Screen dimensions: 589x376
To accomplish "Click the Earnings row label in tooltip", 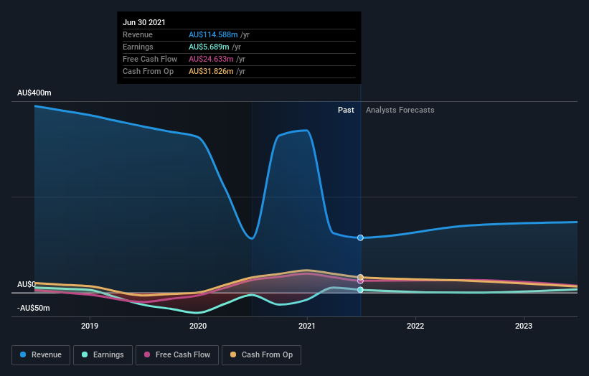I will point(138,47).
